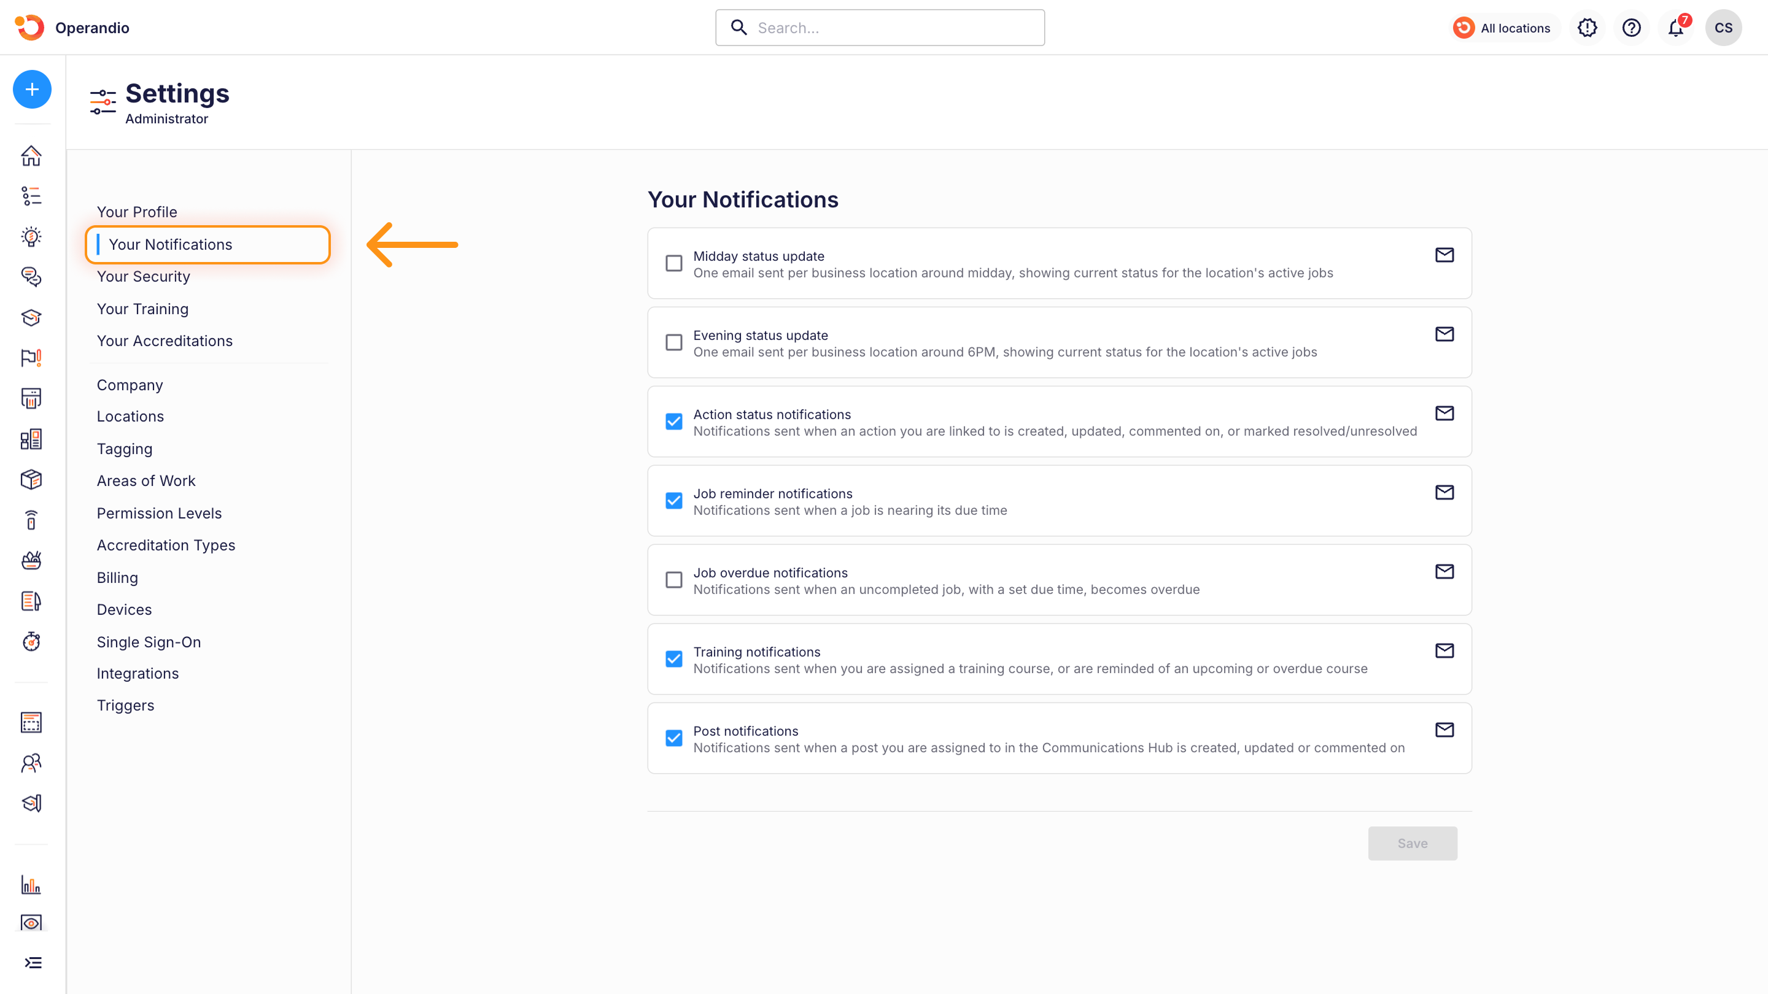Open the Home icon in sidebar
The image size is (1768, 994).
tap(31, 156)
